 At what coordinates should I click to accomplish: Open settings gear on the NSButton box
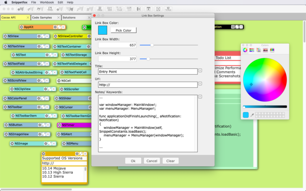[39, 125]
